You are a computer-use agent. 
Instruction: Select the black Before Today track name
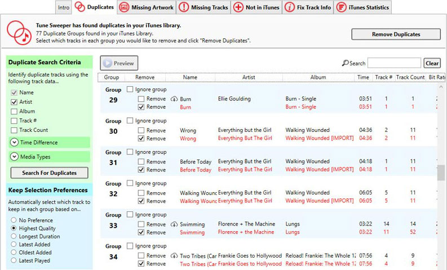pos(196,162)
